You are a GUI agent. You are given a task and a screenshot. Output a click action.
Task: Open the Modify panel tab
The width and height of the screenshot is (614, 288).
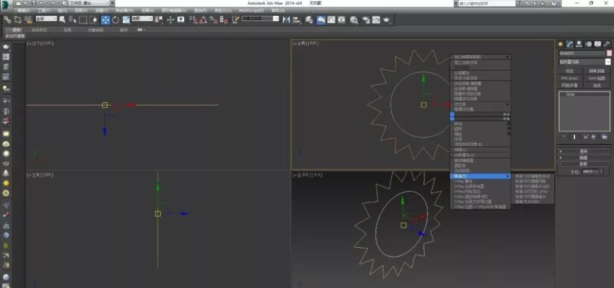coord(570,44)
